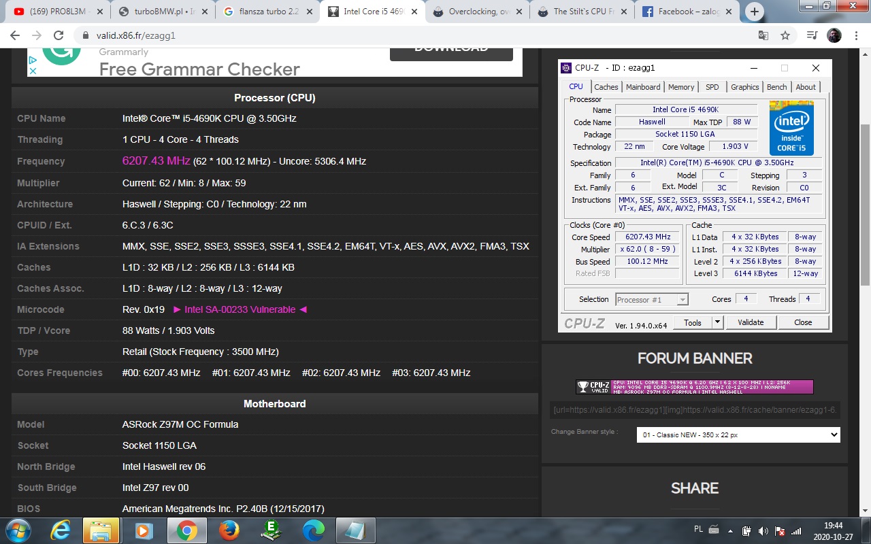Go back using browser back arrow
Image resolution: width=871 pixels, height=544 pixels.
coord(16,35)
